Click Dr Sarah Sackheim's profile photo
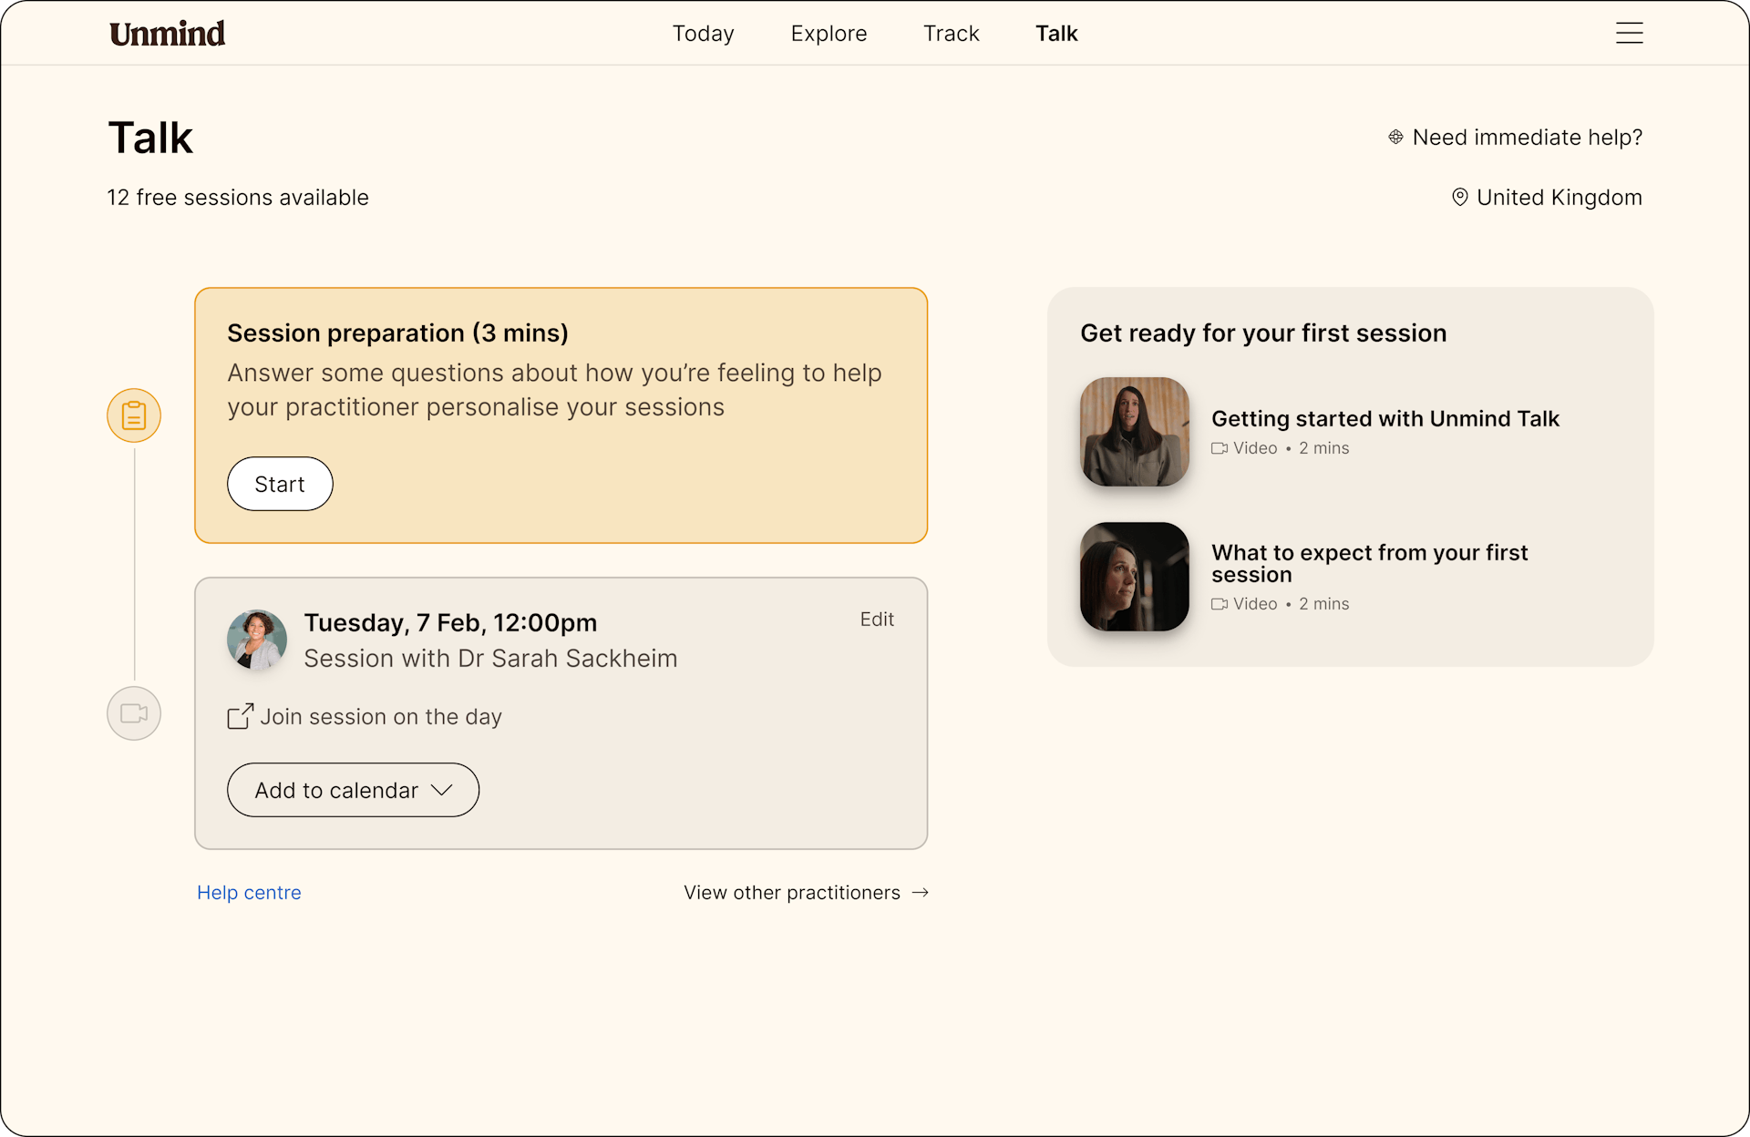The width and height of the screenshot is (1750, 1137). pos(257,640)
